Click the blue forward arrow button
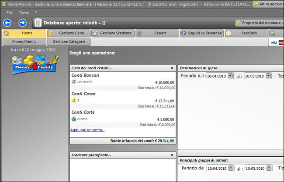284x182 pixels. click(x=22, y=23)
